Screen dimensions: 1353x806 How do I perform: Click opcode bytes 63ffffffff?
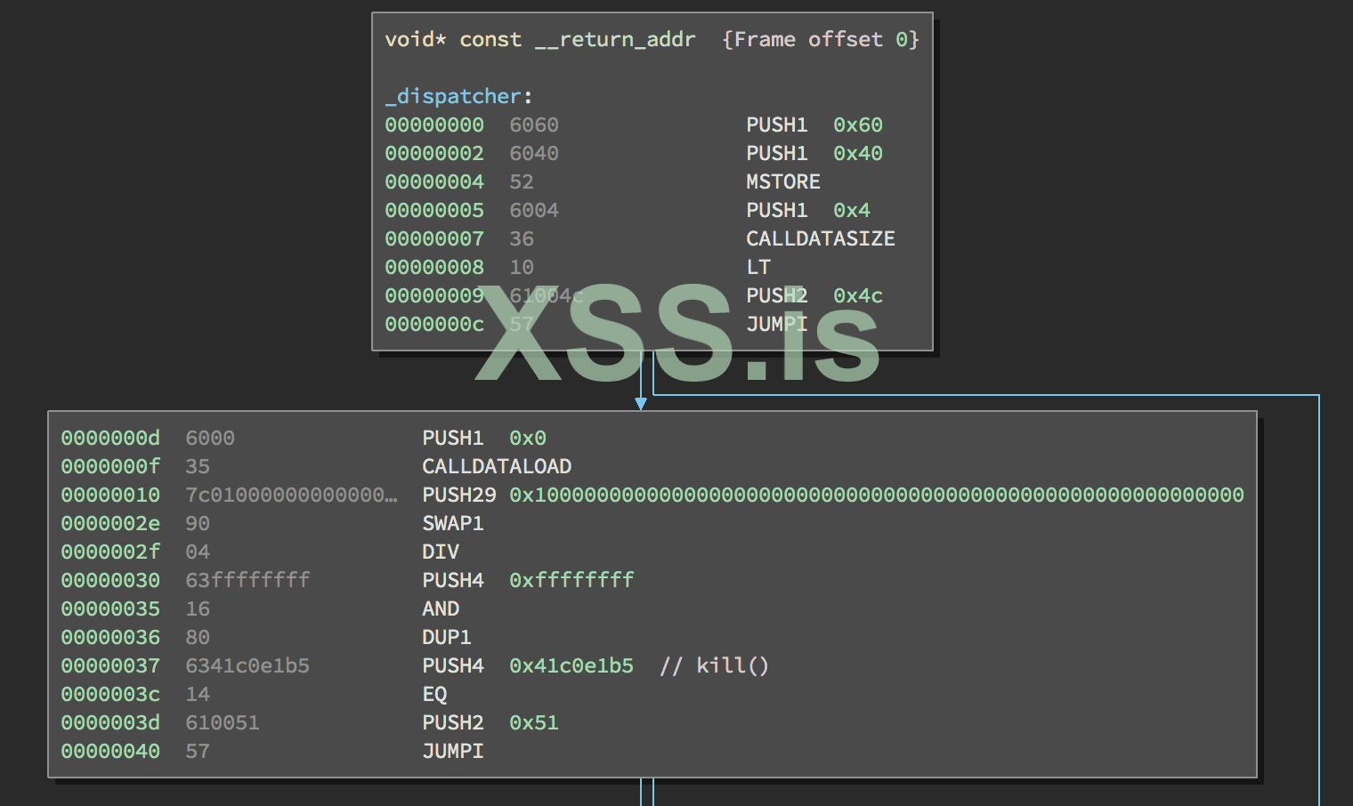coord(247,580)
